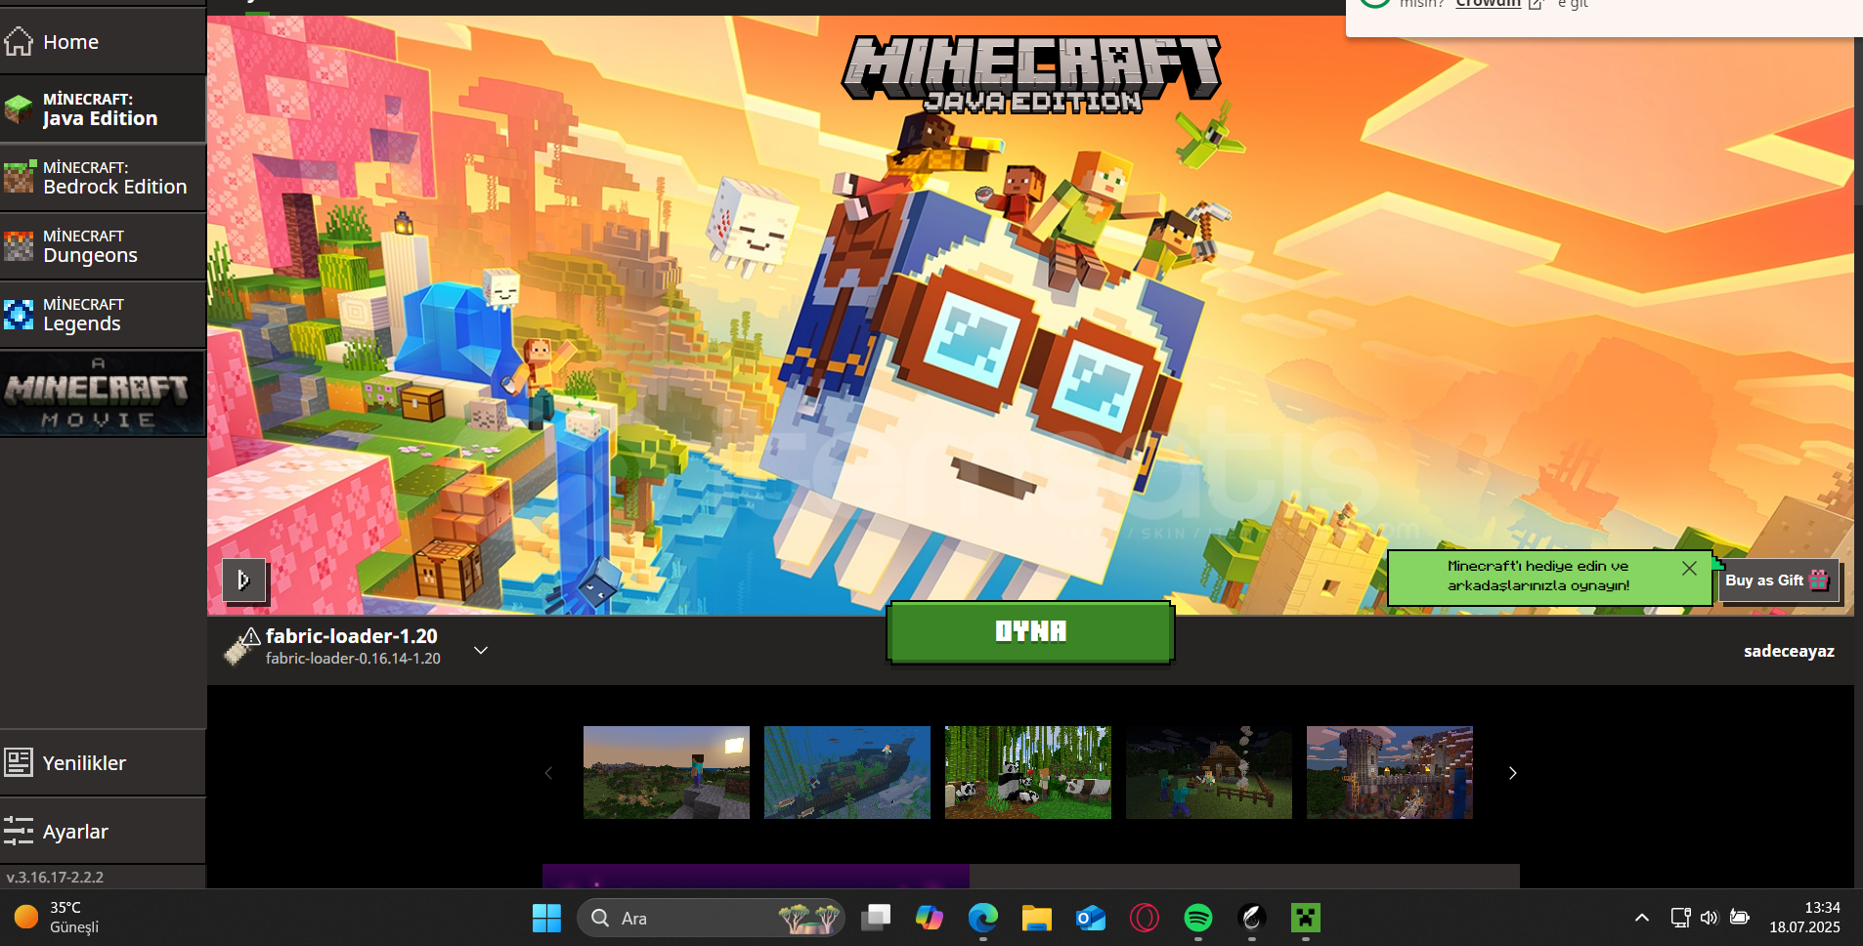This screenshot has height=946, width=1863.
Task: Click the fabric-loader warning installation icon
Action: (241, 646)
